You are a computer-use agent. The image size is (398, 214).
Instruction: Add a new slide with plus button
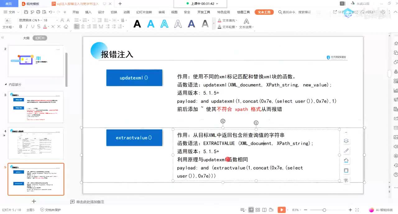[x=34, y=201]
